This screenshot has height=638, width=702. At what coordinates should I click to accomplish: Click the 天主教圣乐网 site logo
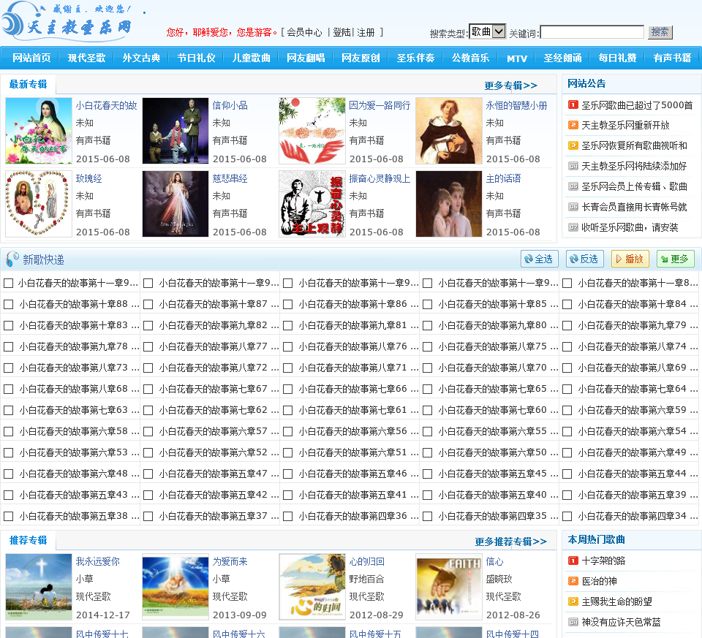(67, 21)
